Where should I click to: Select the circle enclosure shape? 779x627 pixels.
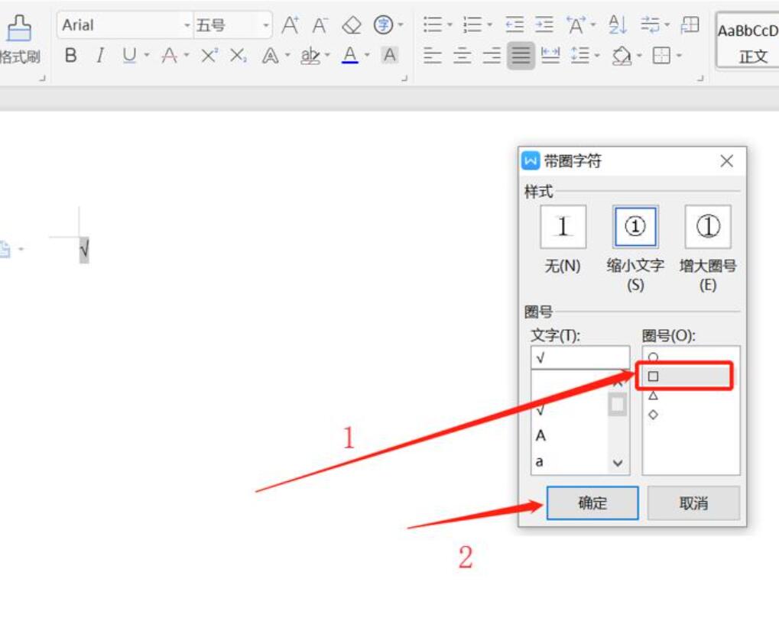click(654, 357)
